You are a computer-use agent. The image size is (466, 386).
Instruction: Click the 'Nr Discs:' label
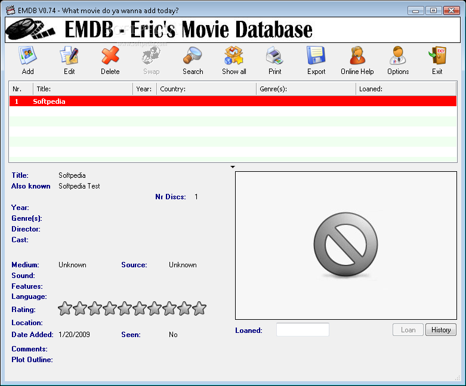171,197
